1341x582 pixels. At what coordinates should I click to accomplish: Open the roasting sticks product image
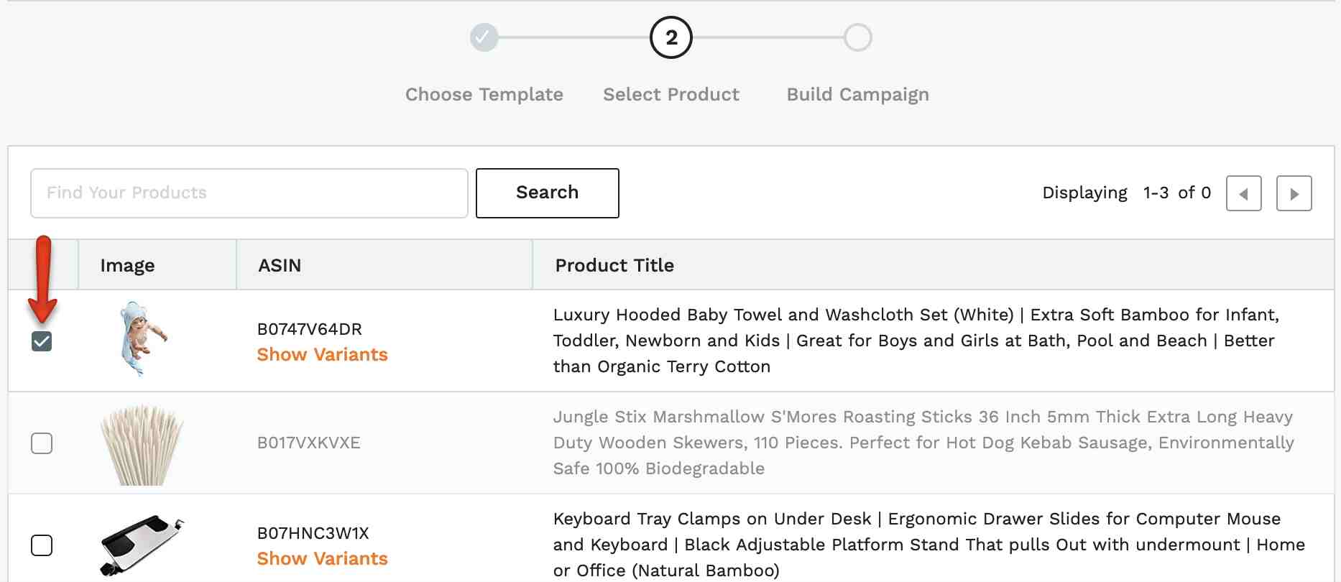tap(142, 444)
